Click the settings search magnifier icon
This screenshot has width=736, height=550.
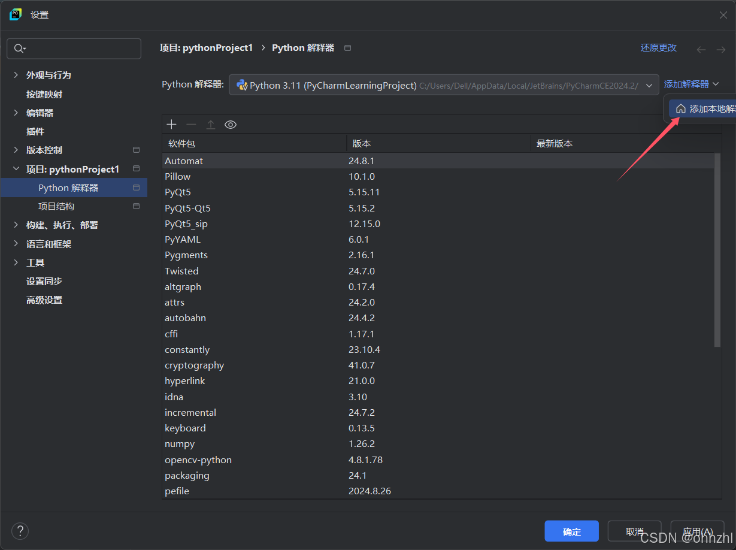click(20, 49)
